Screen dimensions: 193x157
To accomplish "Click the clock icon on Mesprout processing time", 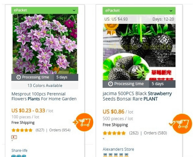I will (19, 77).
